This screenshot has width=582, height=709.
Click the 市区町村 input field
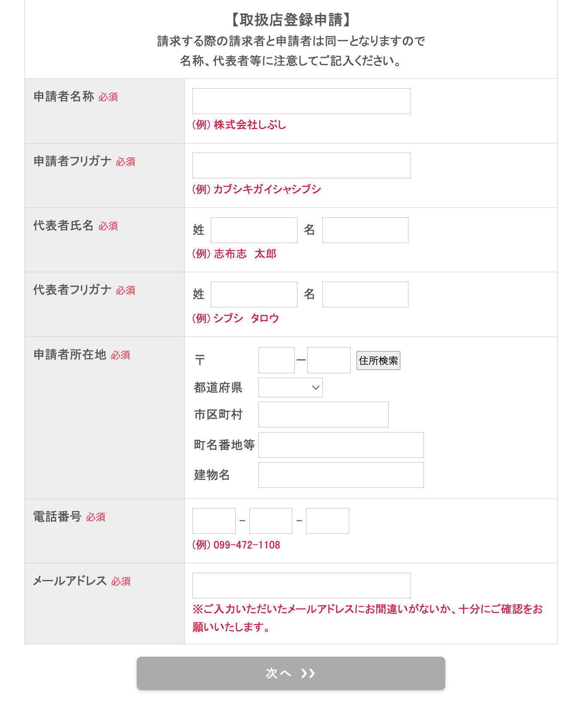coord(323,415)
